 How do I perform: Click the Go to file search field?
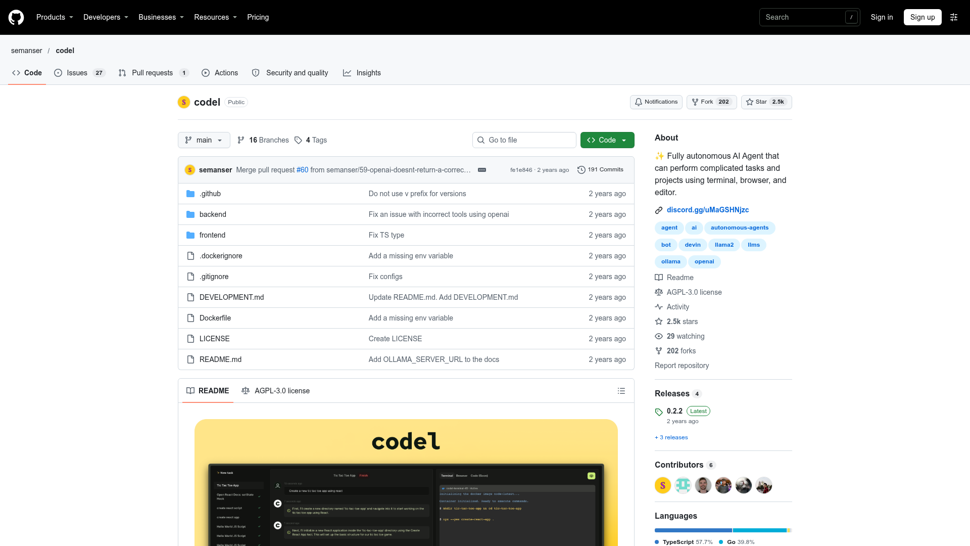coord(524,140)
